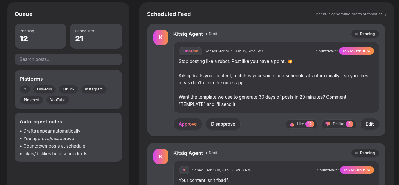
Task: Enable the Instagram platform filter
Action: [x=94, y=89]
